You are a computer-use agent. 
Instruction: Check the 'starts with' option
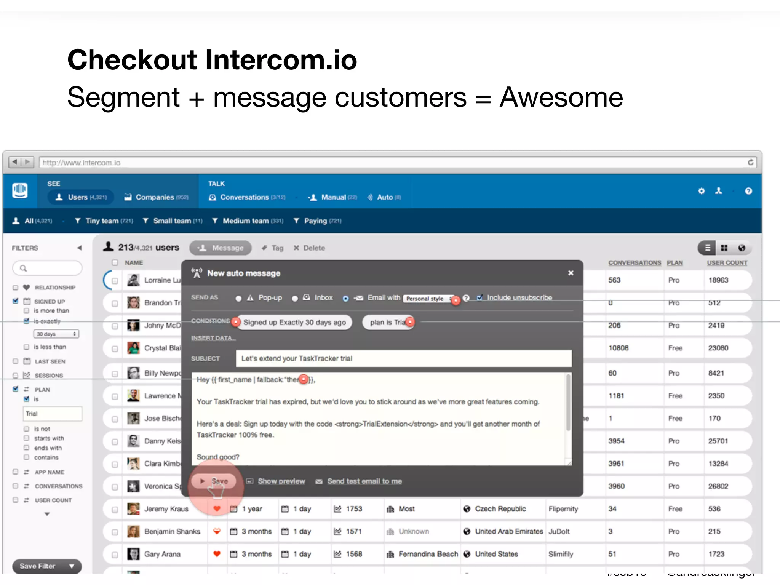click(x=26, y=438)
